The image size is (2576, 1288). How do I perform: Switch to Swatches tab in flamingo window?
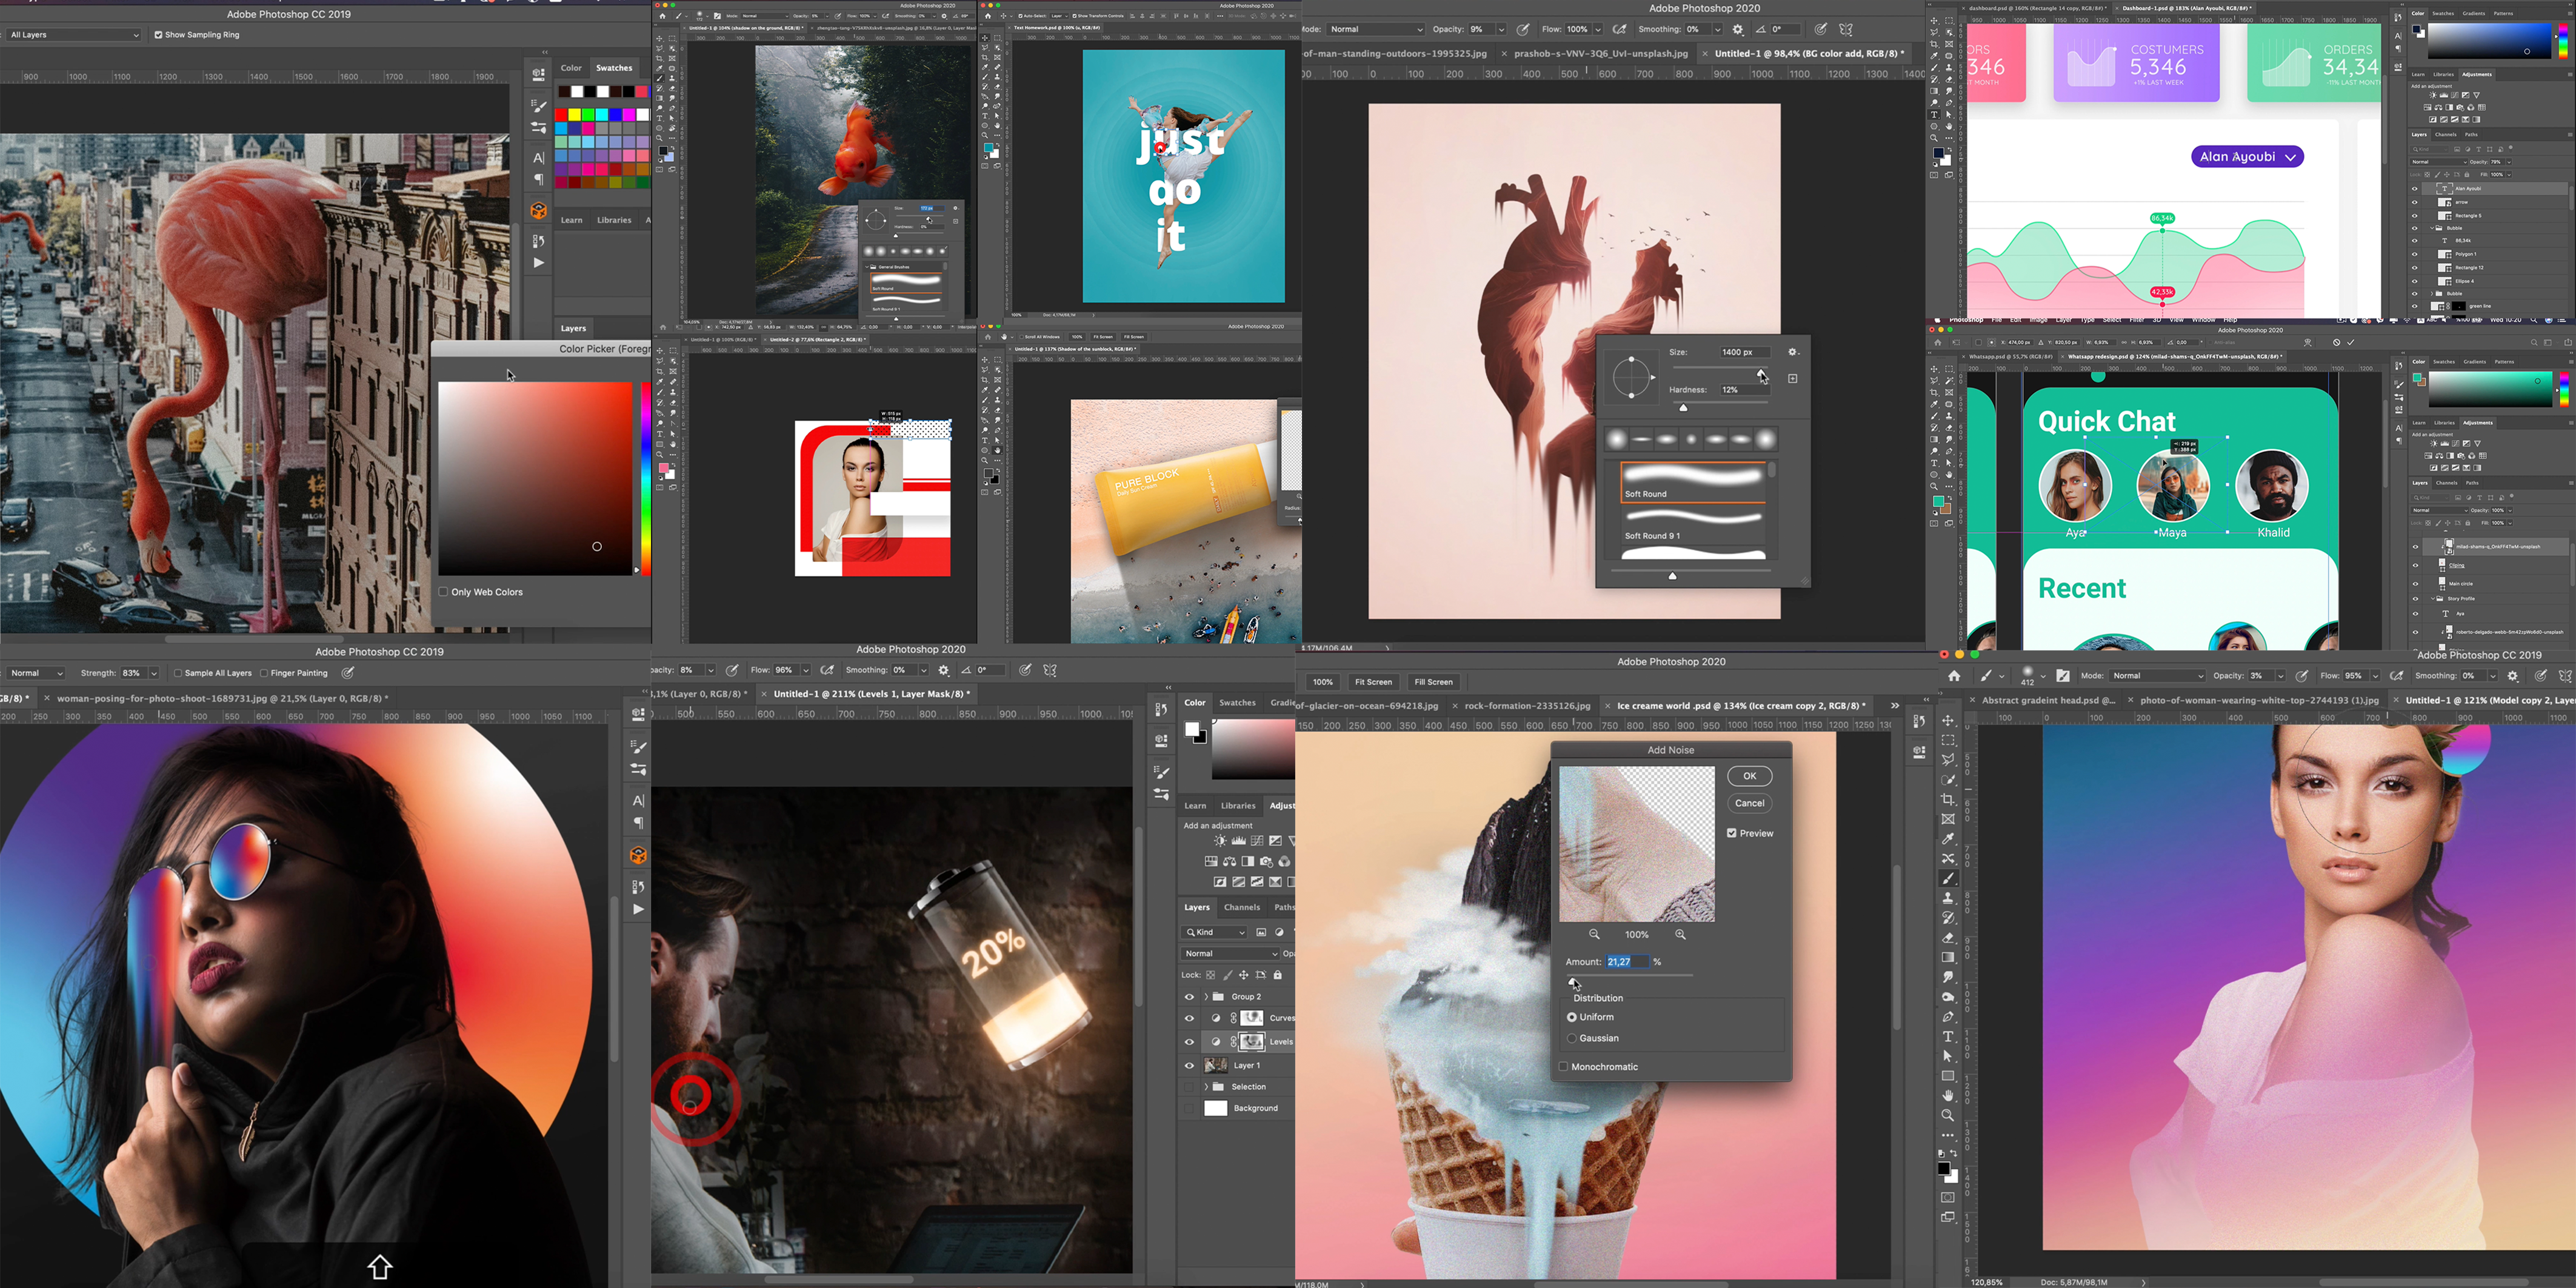point(614,68)
